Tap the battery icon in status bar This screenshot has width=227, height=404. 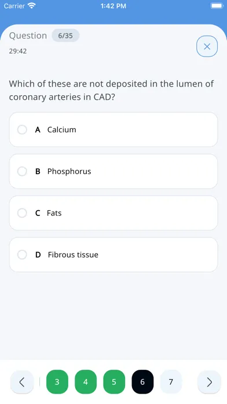(217, 6)
